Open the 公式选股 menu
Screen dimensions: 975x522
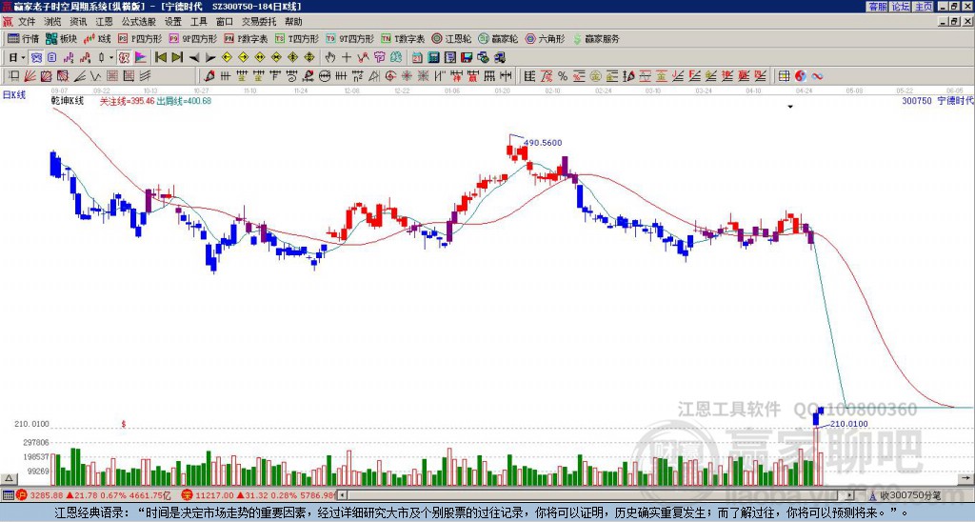(x=139, y=22)
